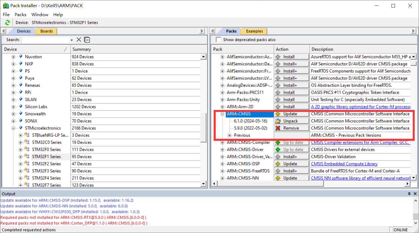Click Remove button for CMSIS 5.9.0
Viewport: 419px width, 233px height.
[x=292, y=128]
